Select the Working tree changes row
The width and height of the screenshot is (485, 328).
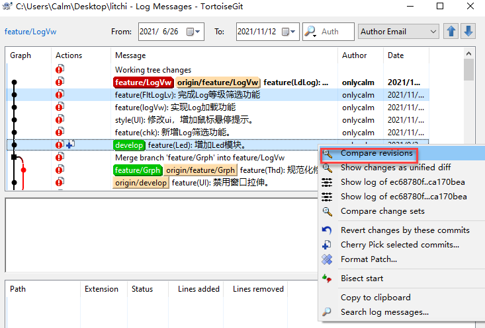tap(218, 70)
